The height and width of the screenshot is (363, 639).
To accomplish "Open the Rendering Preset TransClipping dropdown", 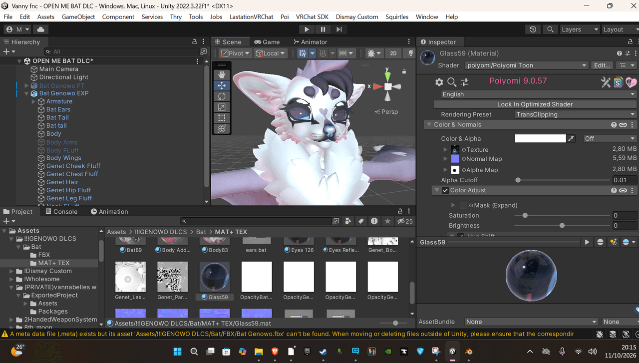I will [x=576, y=114].
